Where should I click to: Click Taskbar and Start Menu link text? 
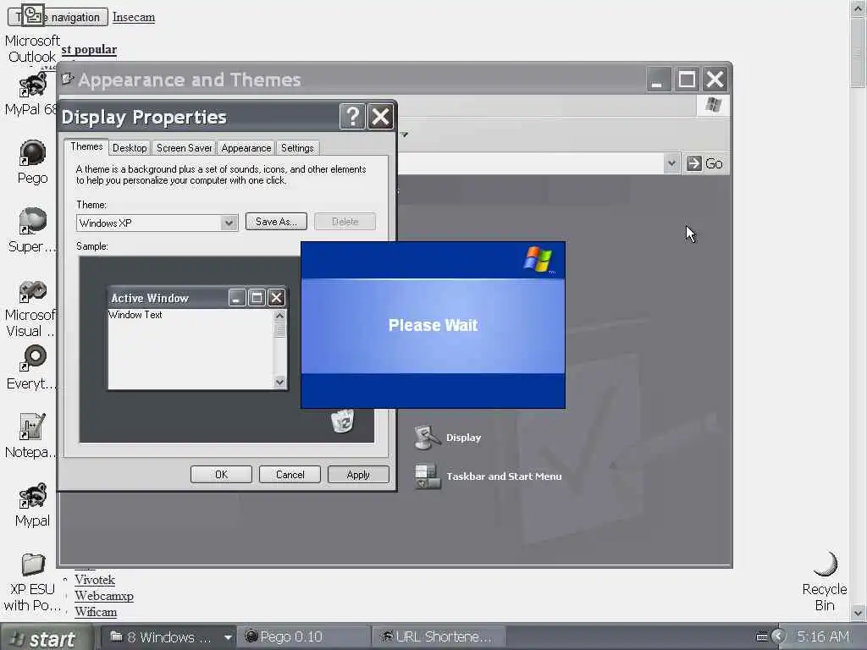504,476
